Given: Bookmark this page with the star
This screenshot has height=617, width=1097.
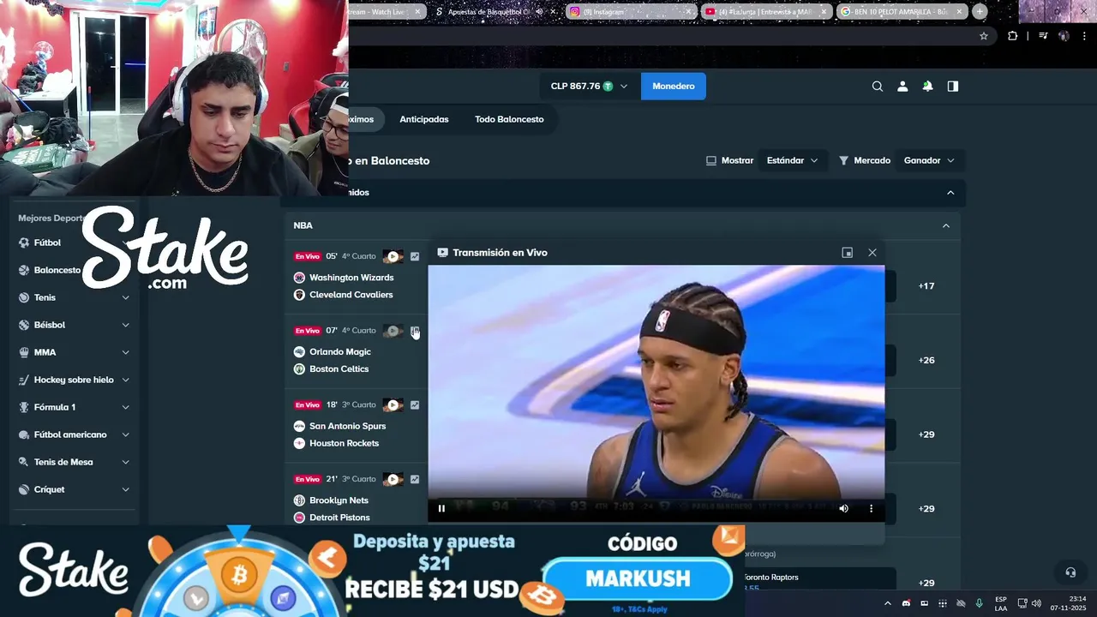Looking at the screenshot, I should 984,36.
